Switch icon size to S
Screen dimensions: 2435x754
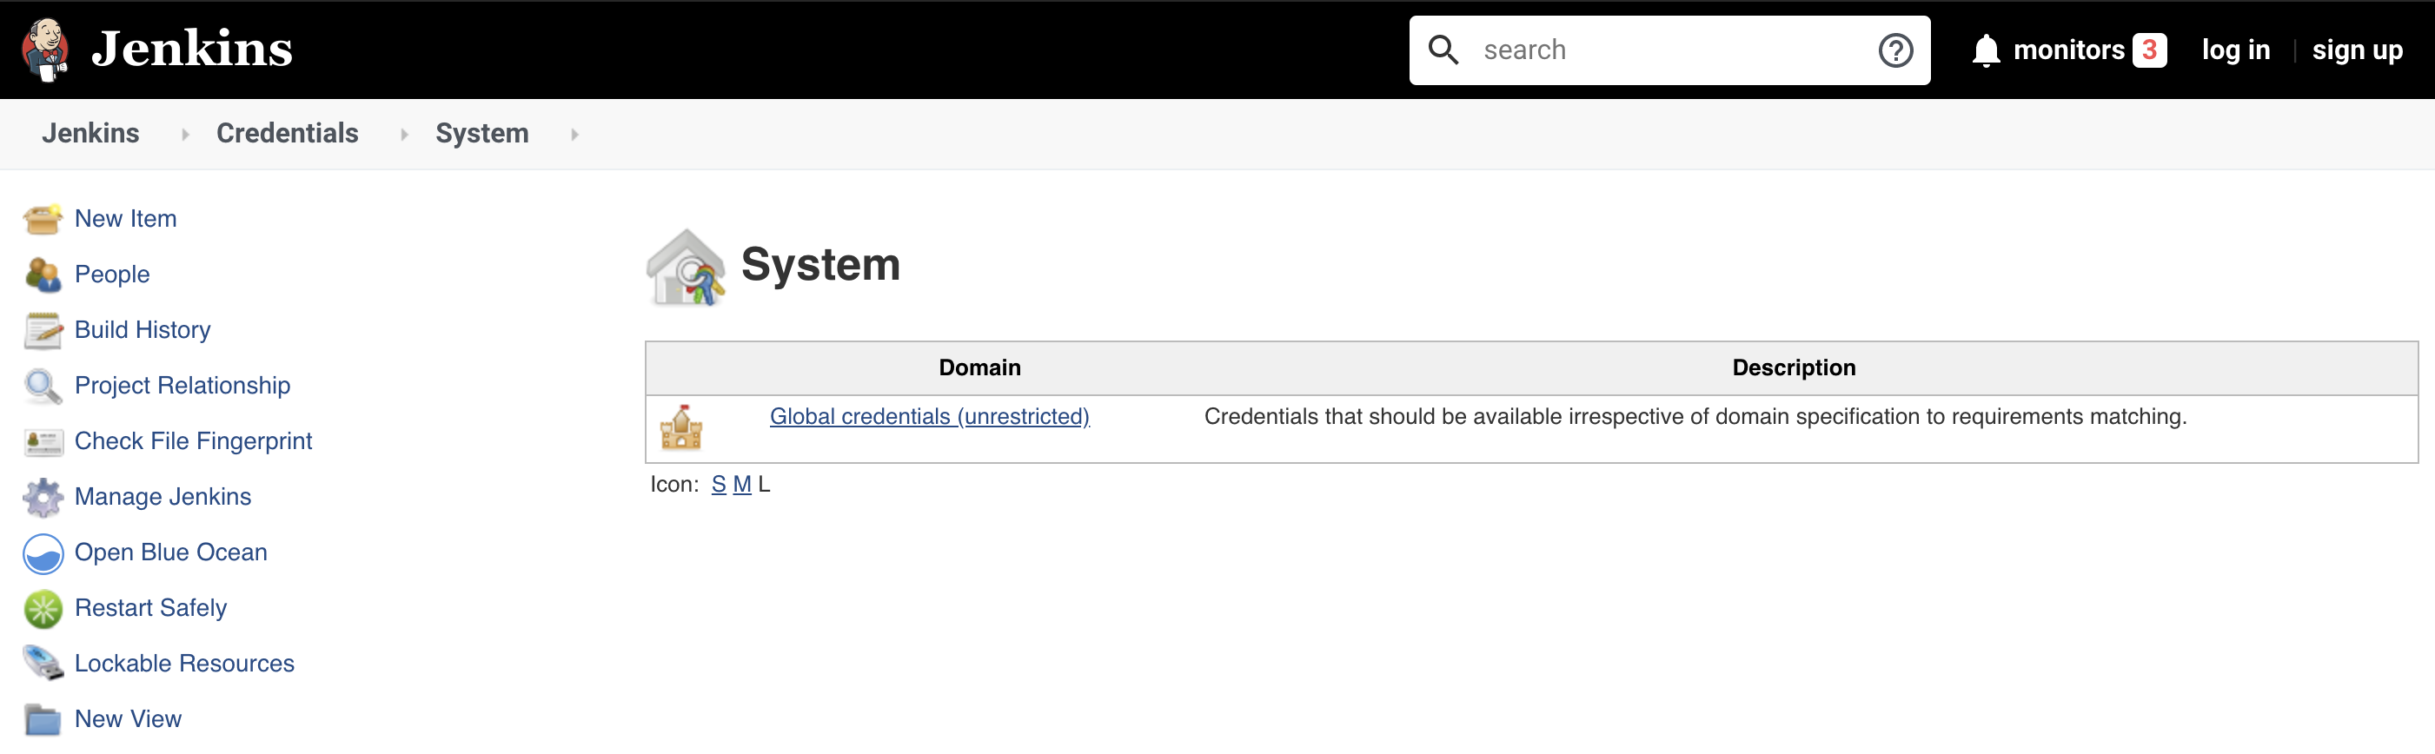point(719,485)
